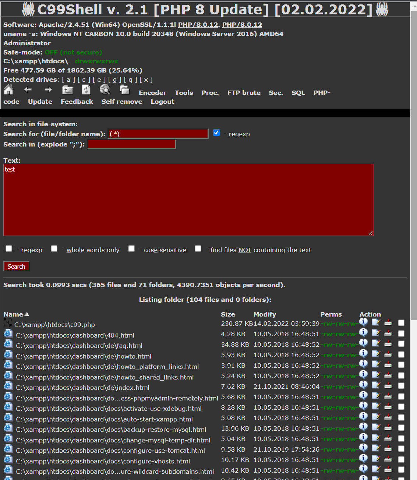Focus the file/folder name search field
This screenshot has height=480, width=417.
tap(158, 134)
